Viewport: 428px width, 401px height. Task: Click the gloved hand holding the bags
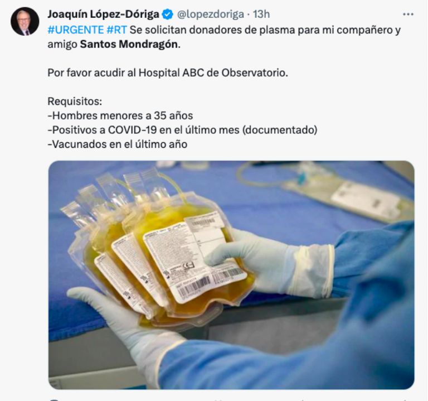pos(269,264)
